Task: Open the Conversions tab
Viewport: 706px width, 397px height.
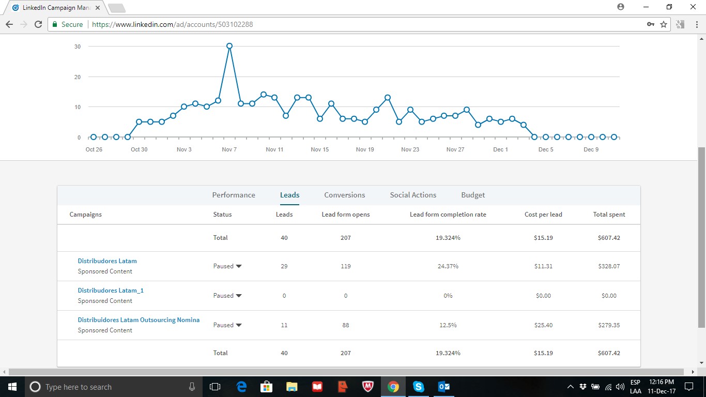Action: (345, 195)
